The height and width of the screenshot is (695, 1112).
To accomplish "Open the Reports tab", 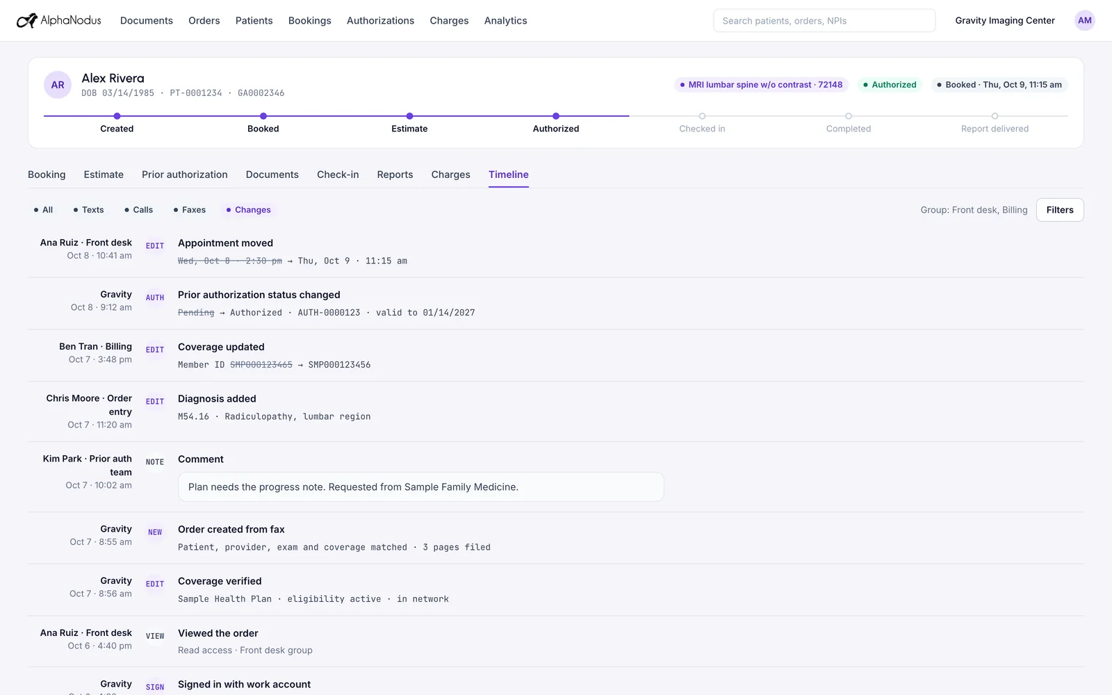I will [395, 174].
